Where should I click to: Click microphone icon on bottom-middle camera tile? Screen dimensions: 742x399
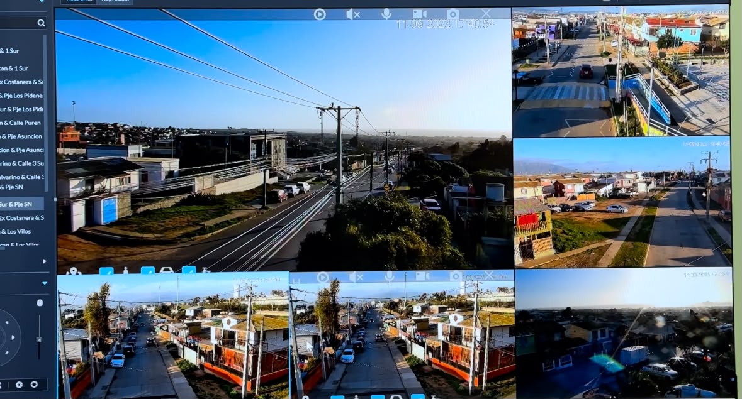pos(389,277)
